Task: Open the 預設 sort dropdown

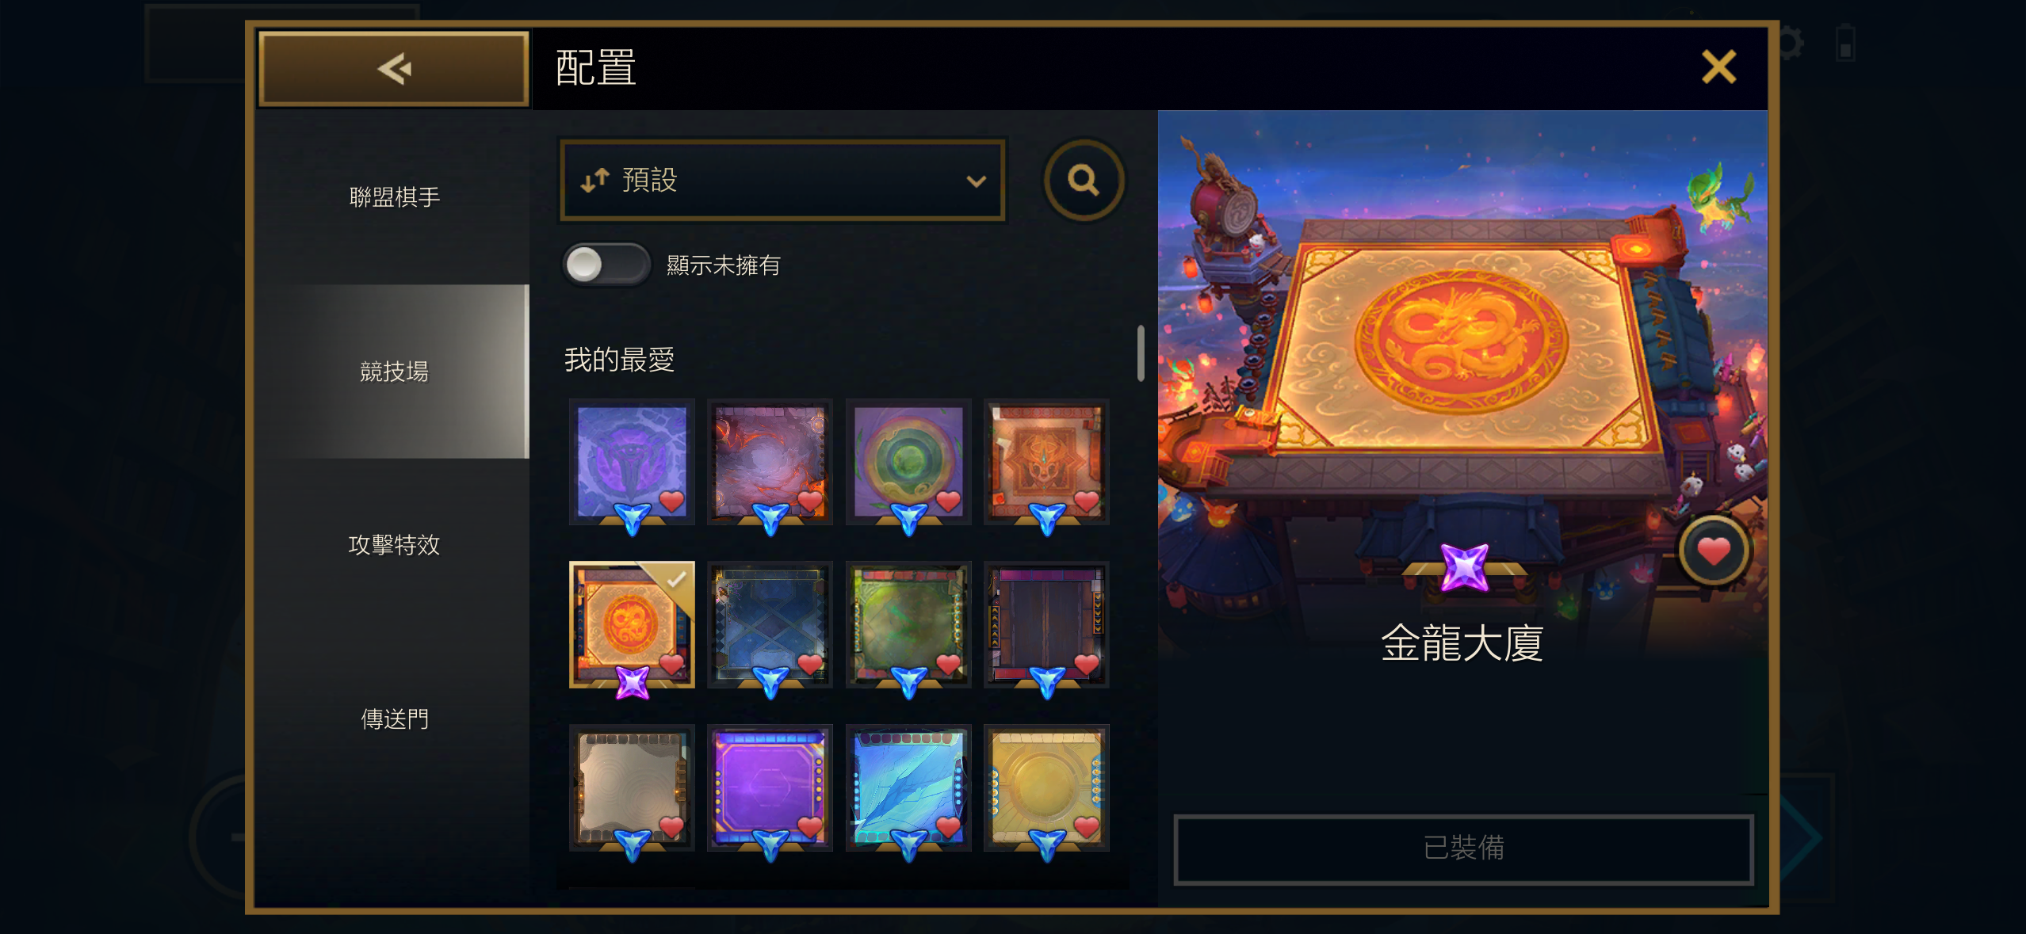Action: point(782,181)
